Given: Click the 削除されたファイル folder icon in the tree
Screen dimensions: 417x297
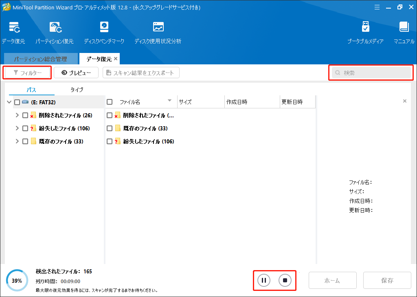Looking at the screenshot, I should pyautogui.click(x=33, y=115).
